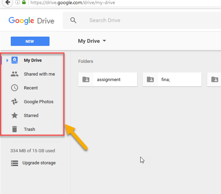Image resolution: width=221 pixels, height=194 pixels.
Task: Click the search magnifier icon
Action: [73, 20]
